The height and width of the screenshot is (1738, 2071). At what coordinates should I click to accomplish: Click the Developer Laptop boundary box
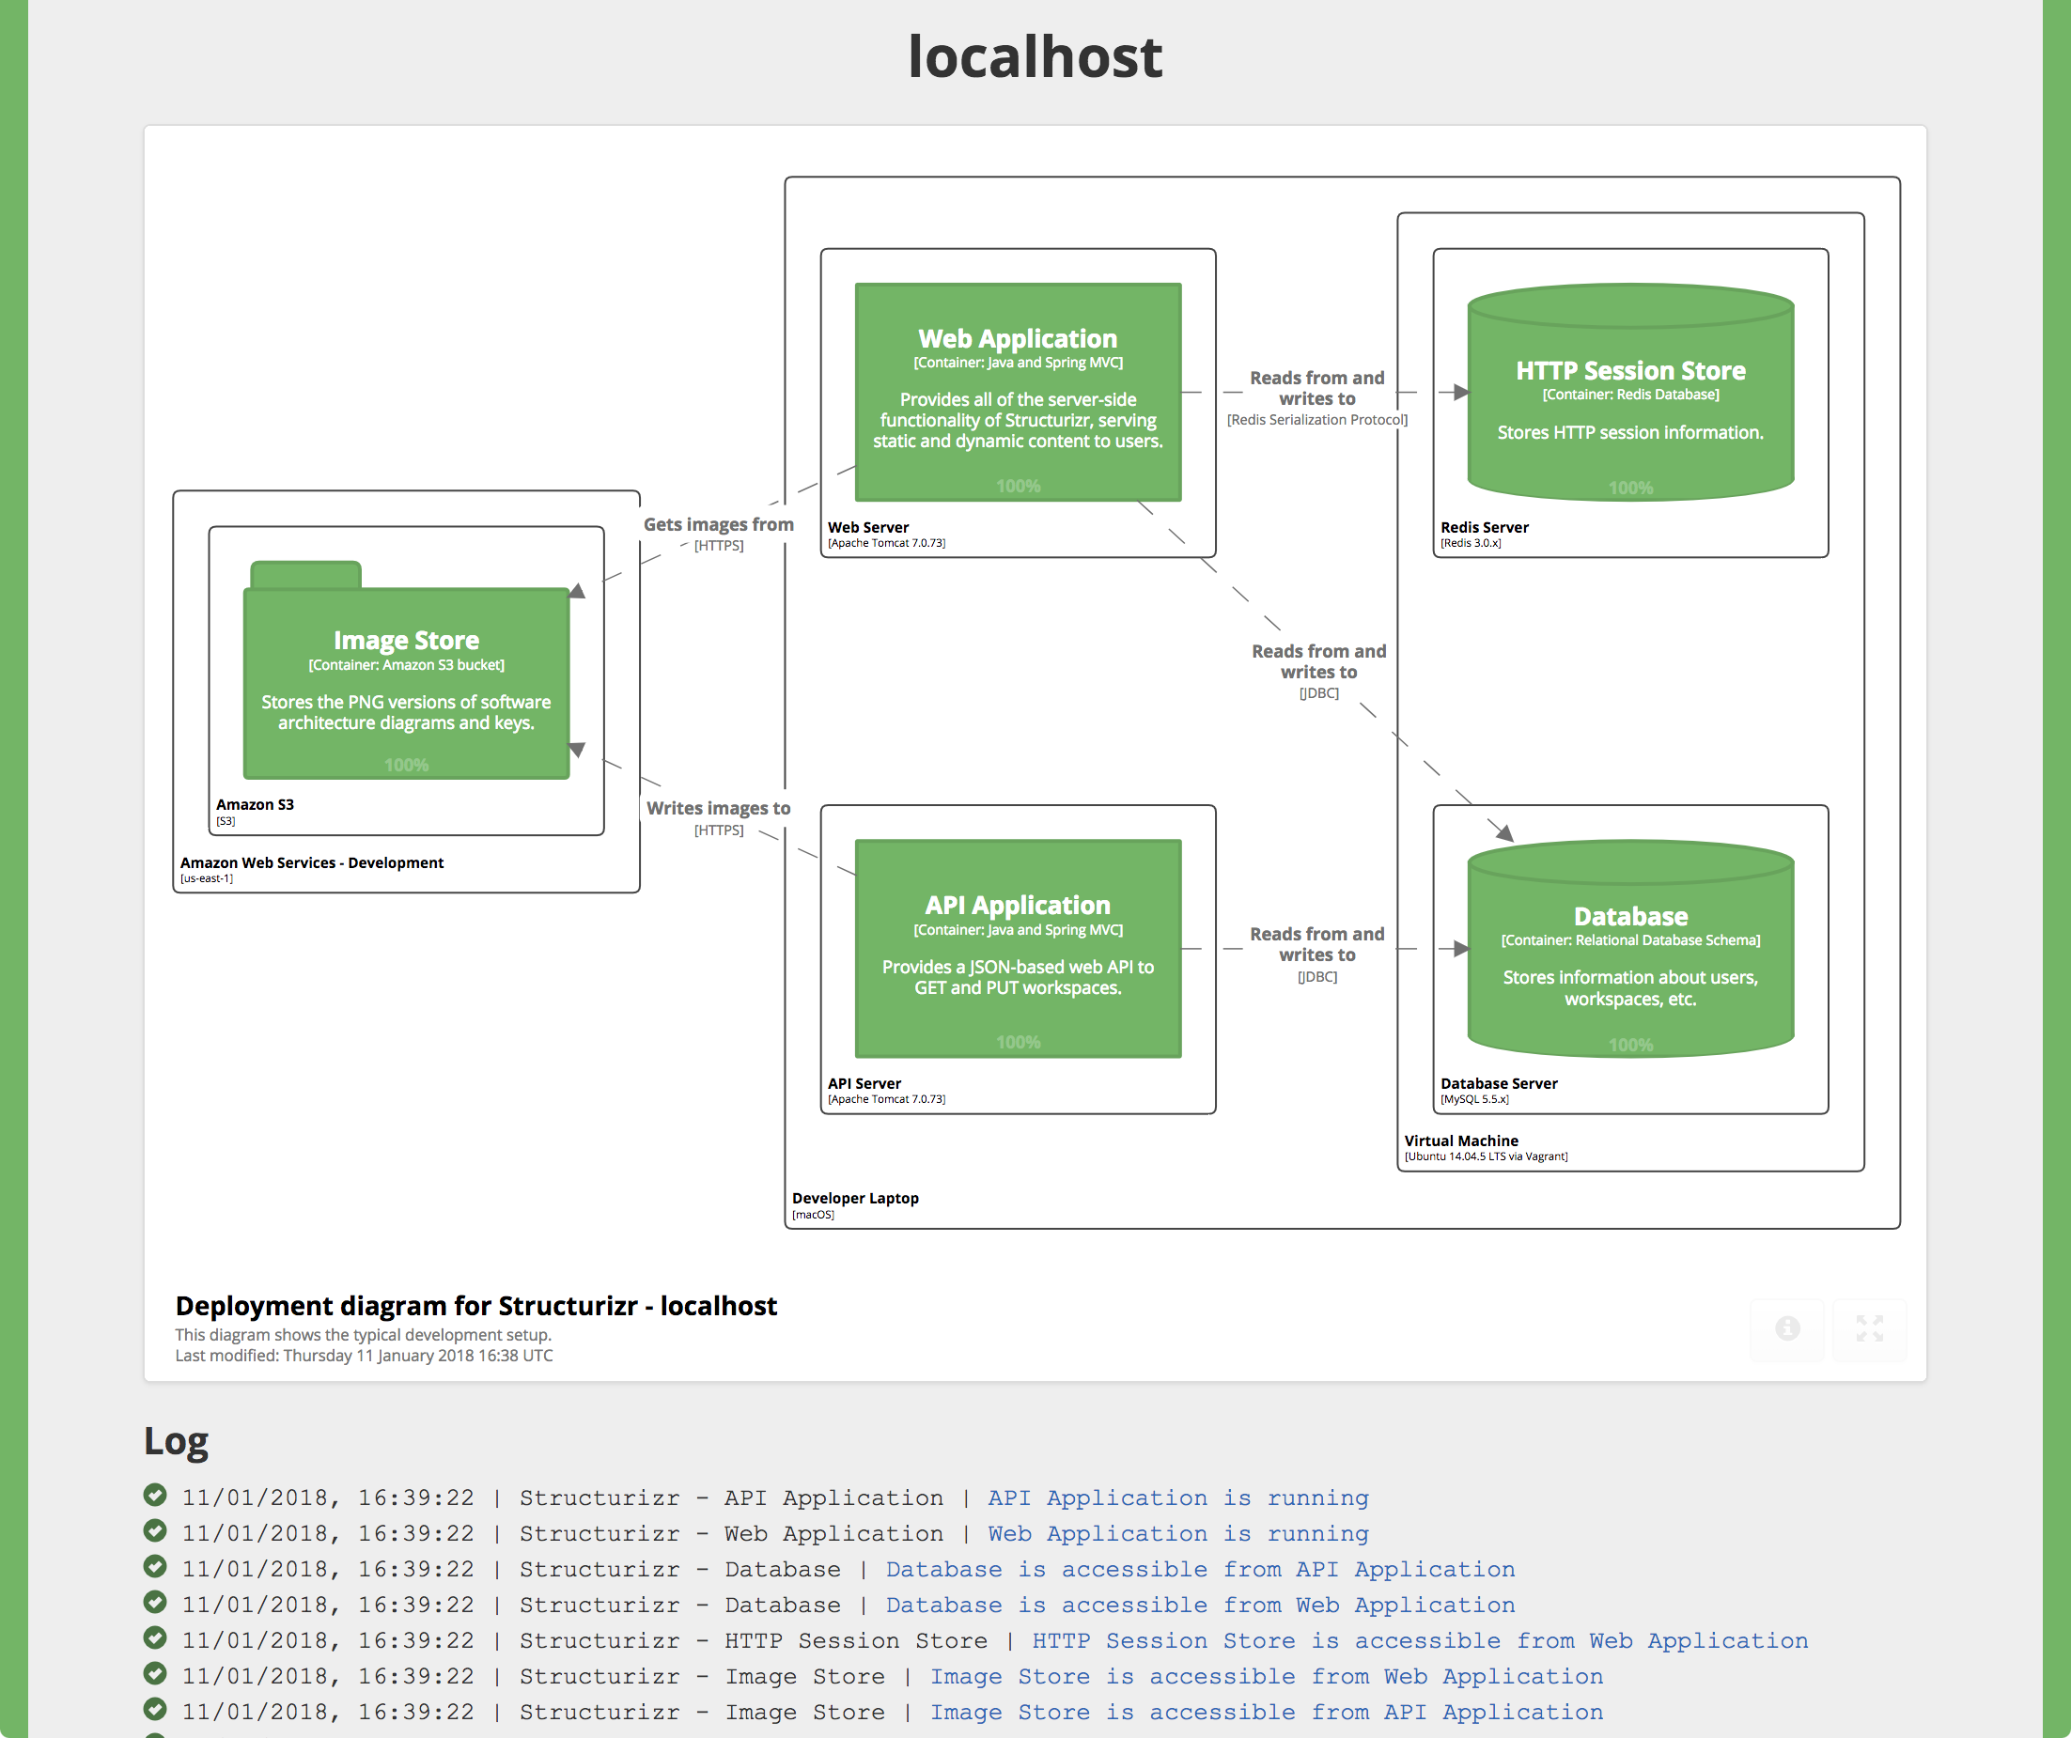854,1198
